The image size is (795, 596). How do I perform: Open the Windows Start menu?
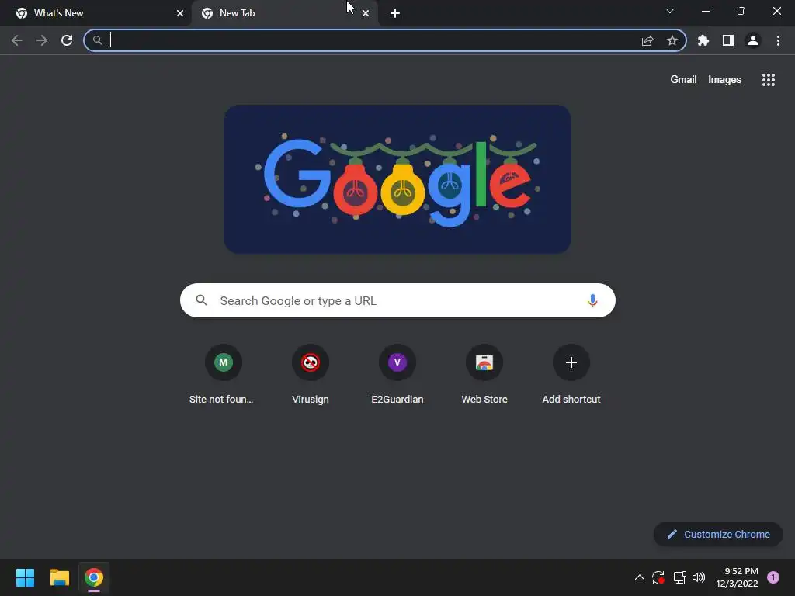(25, 577)
